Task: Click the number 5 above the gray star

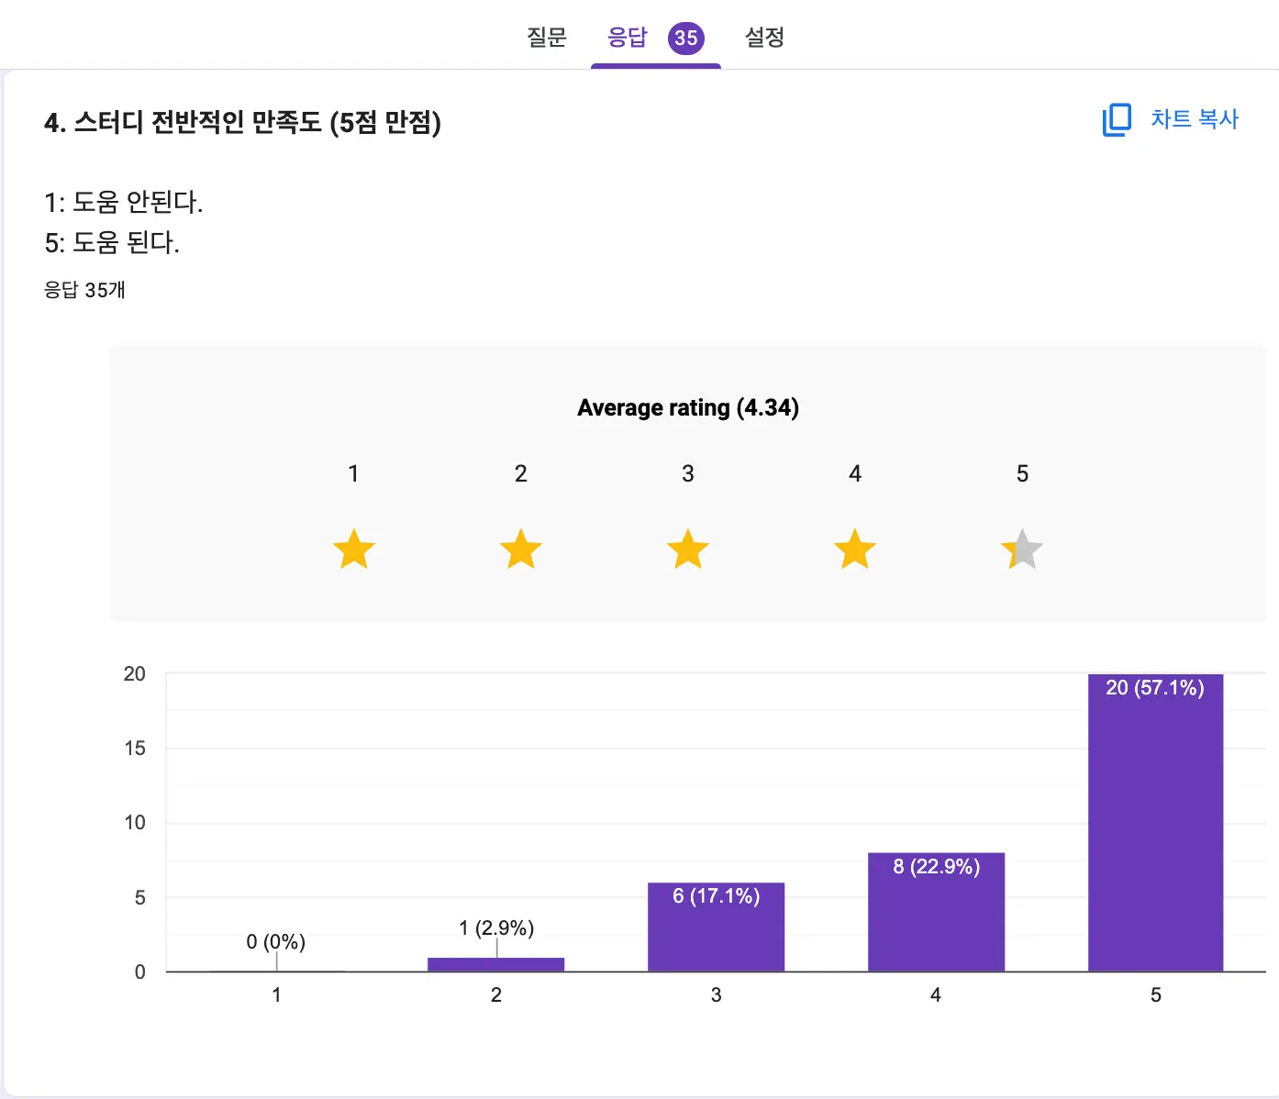Action: click(x=1022, y=474)
